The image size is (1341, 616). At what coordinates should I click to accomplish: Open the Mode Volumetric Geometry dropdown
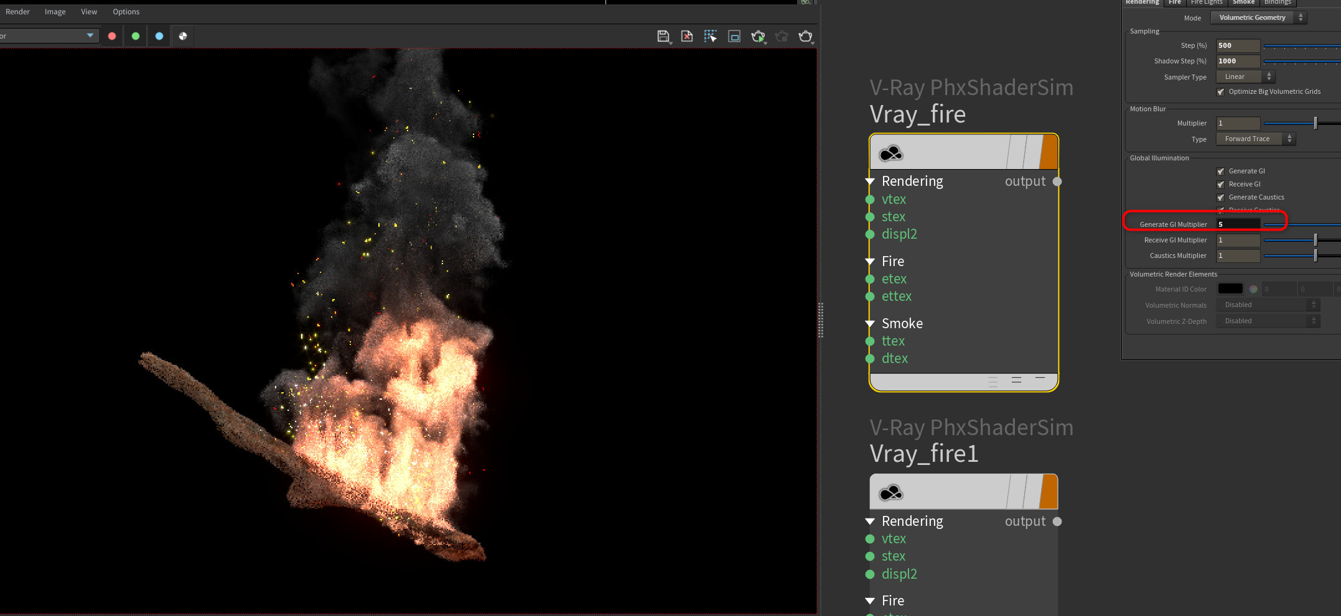tap(1258, 17)
